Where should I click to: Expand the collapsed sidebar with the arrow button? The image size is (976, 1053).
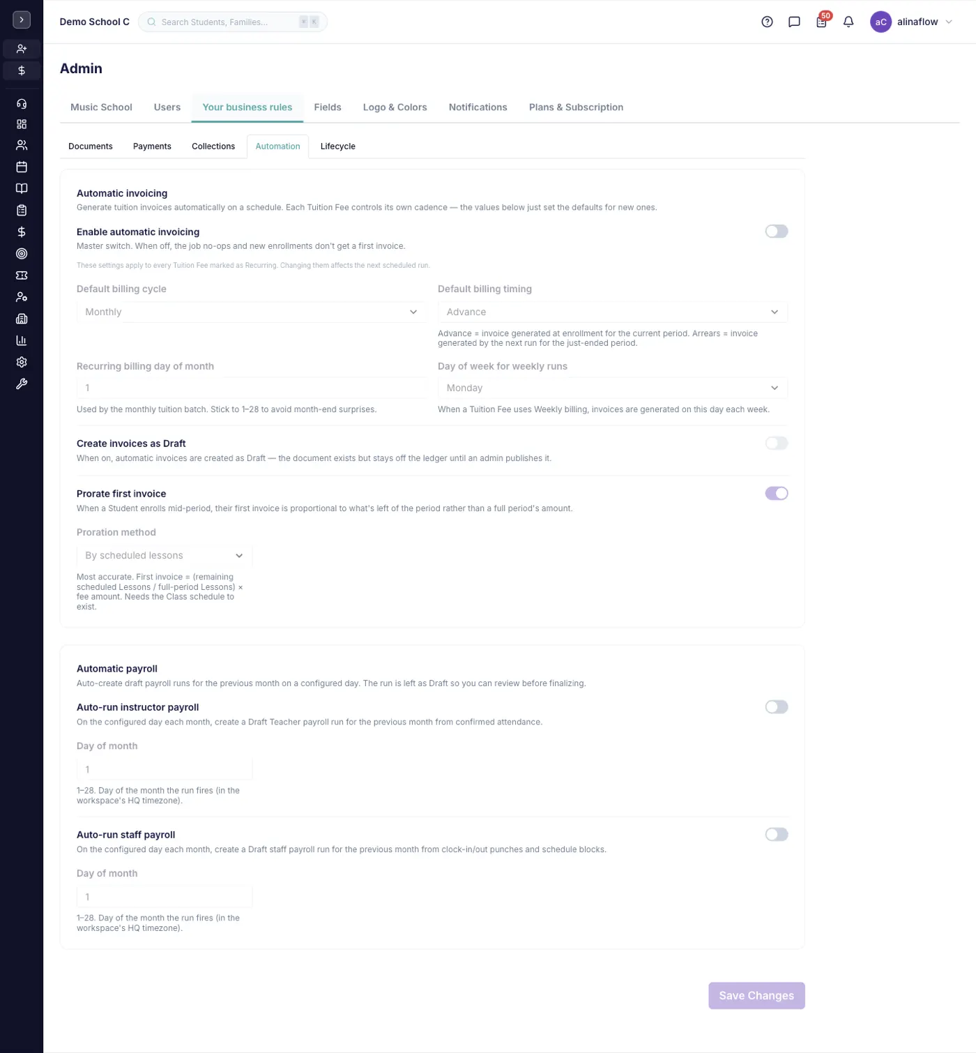[22, 20]
